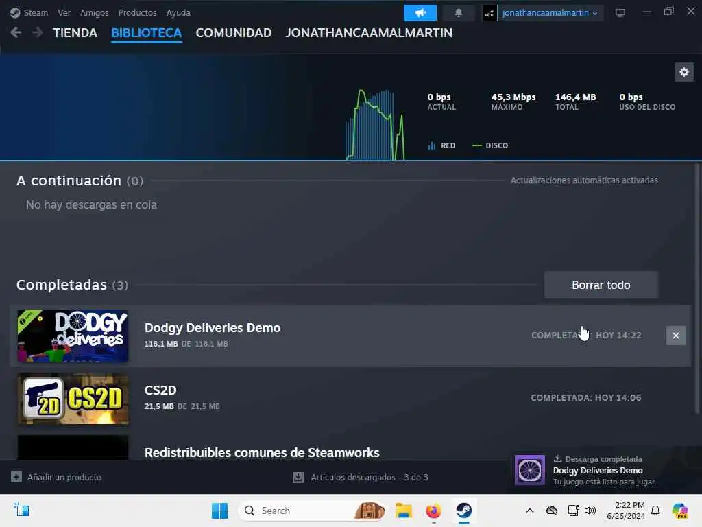Click the taskbar Search box
The width and height of the screenshot is (702, 527).
pos(313,511)
